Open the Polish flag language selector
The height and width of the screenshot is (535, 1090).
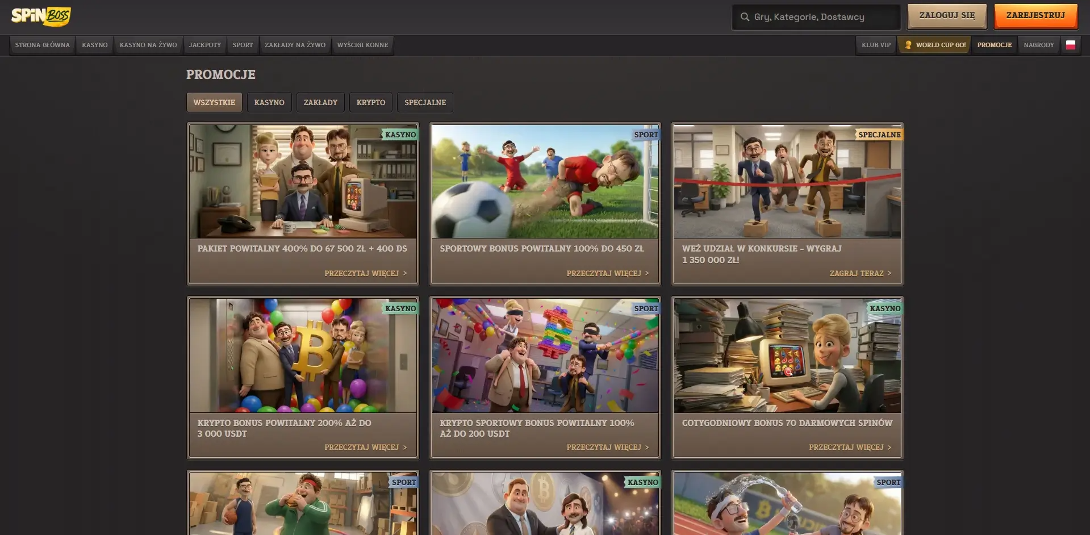click(x=1071, y=45)
